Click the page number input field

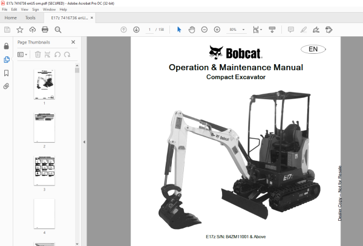pyautogui.click(x=149, y=30)
